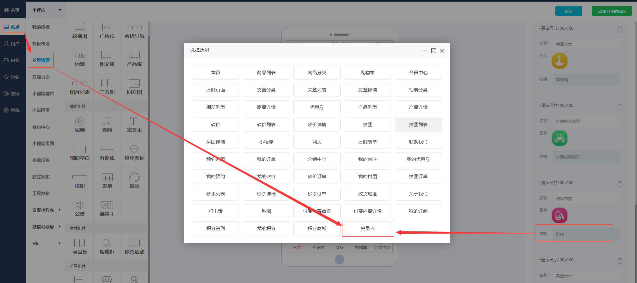
Task: Choose 商品列表 in the function dialog
Action: [x=266, y=73]
